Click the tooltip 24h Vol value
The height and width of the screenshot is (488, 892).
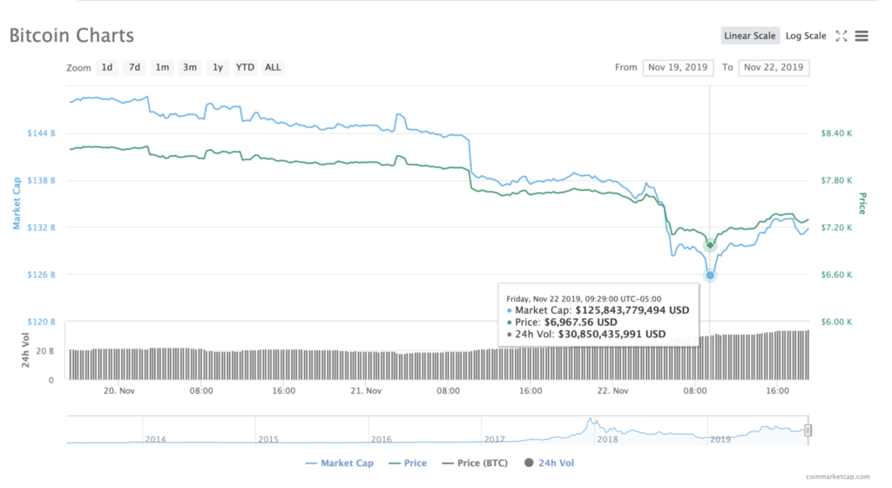[x=612, y=334]
